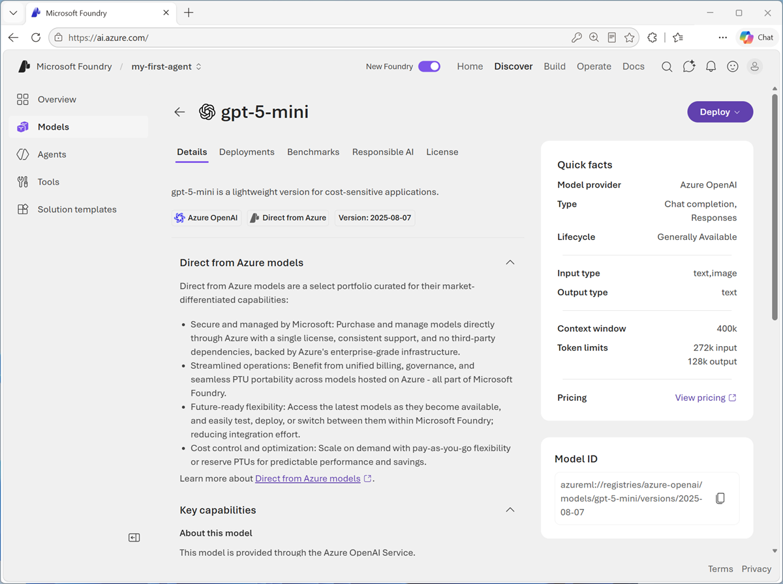
Task: Open the feedback chat icon in header
Action: pos(689,66)
